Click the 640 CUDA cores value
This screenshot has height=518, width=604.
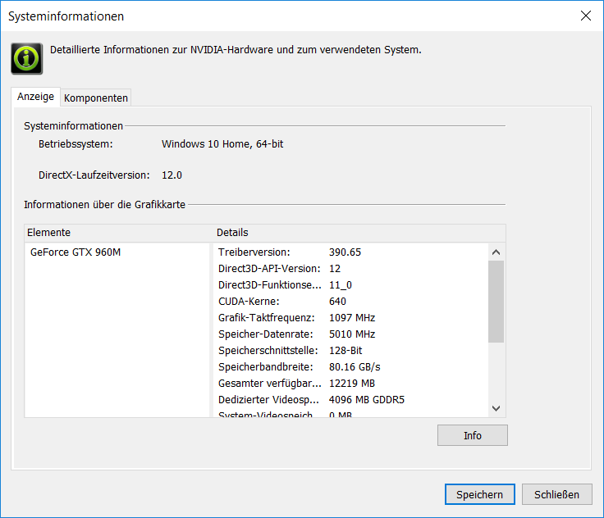tap(337, 302)
